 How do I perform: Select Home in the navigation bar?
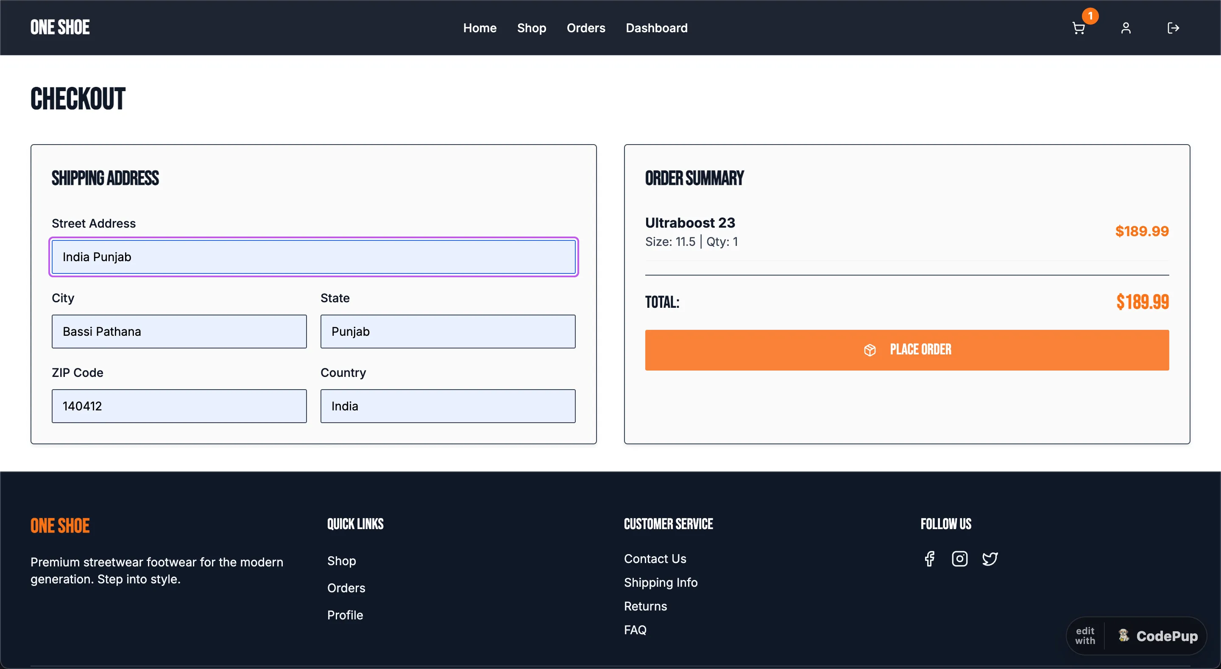[479, 28]
